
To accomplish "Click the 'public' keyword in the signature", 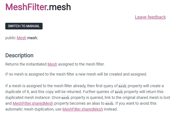I will point(11,38).
